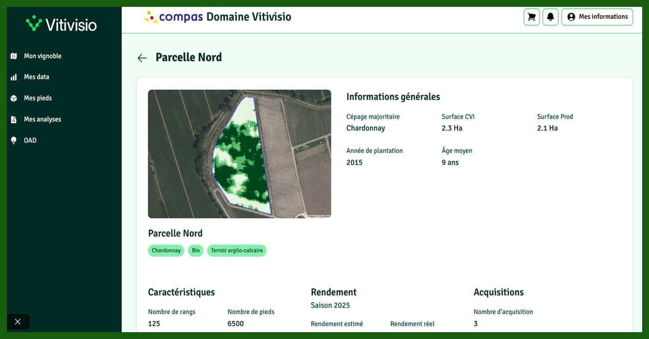Click the map icon for Mon vignoble
This screenshot has height=339, width=649.
click(x=14, y=56)
